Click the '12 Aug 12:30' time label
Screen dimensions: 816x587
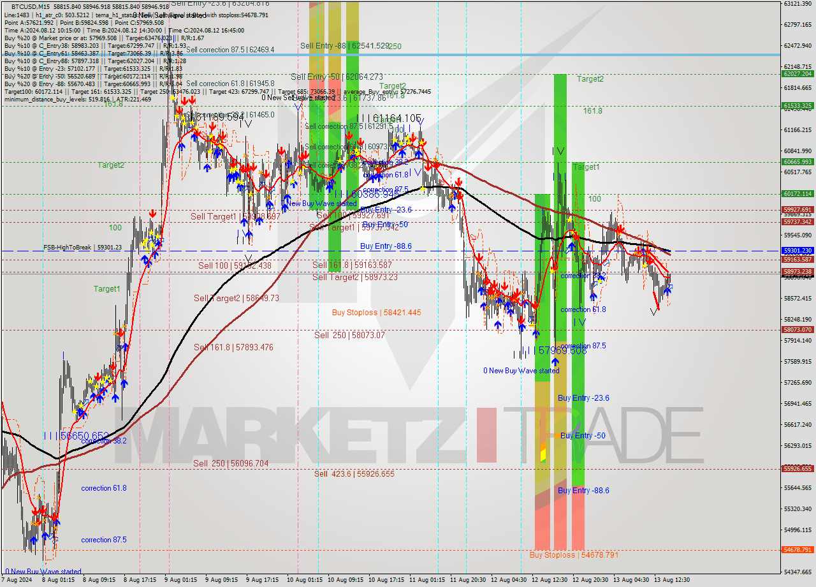coord(550,580)
